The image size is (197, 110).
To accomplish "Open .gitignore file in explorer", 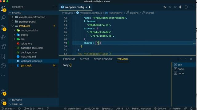I will pyautogui.click(x=26, y=43).
